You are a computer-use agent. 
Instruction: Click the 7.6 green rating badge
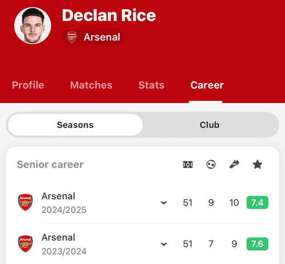257,244
